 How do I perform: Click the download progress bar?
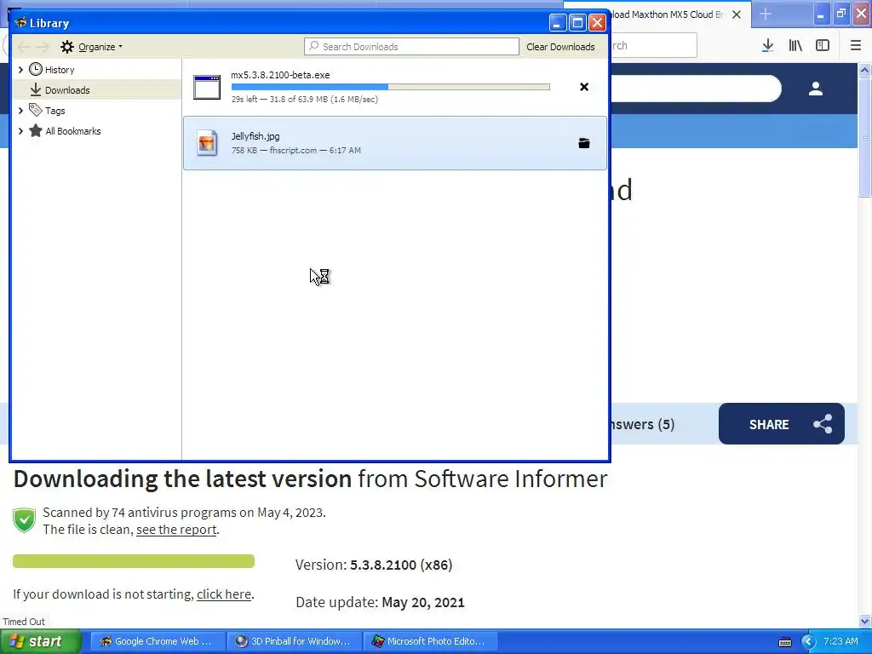click(390, 87)
